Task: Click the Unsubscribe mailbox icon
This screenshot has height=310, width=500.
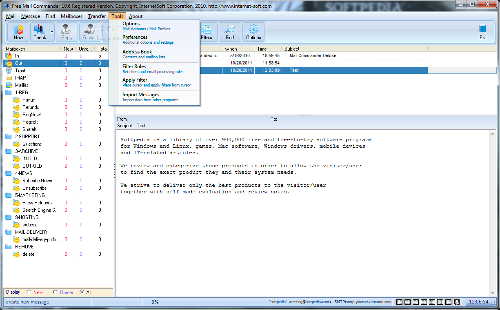Action: (x=16, y=188)
